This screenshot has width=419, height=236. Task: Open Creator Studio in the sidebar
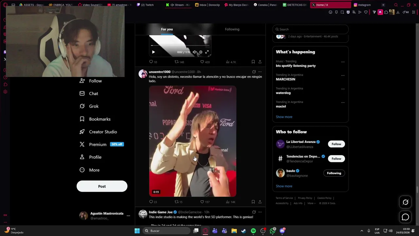pos(98,132)
